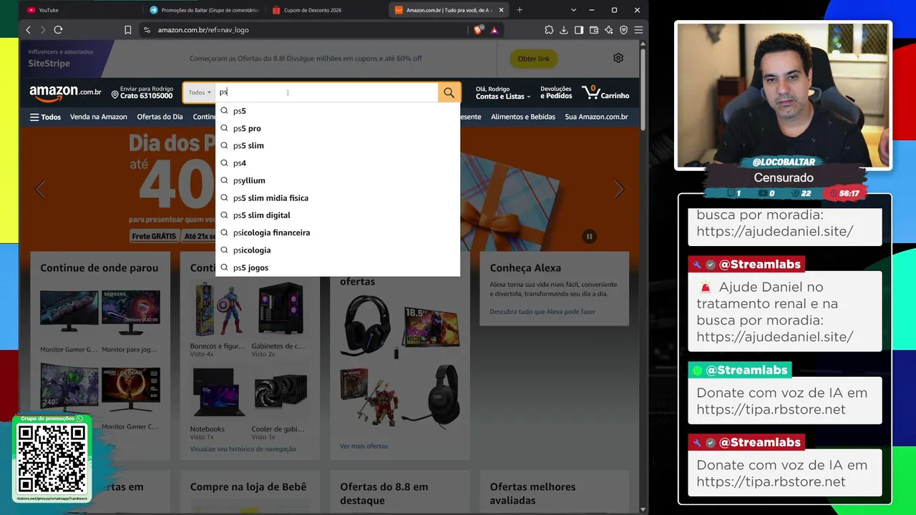
Task: Pick the ps5 slim digital suggestion
Action: click(338, 215)
